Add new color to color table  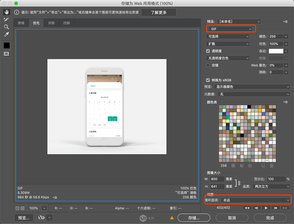(x=263, y=166)
